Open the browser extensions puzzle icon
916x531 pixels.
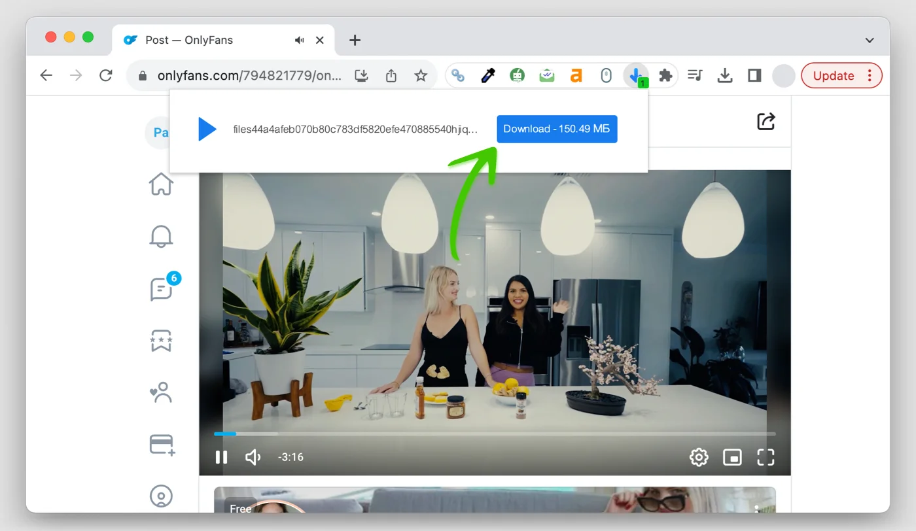[x=665, y=76]
